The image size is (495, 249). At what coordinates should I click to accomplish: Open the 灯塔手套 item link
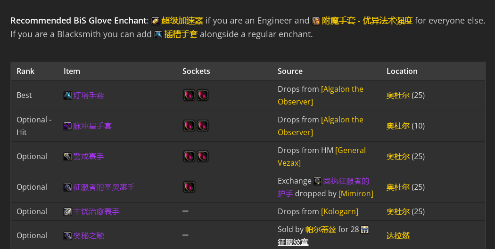click(x=88, y=96)
